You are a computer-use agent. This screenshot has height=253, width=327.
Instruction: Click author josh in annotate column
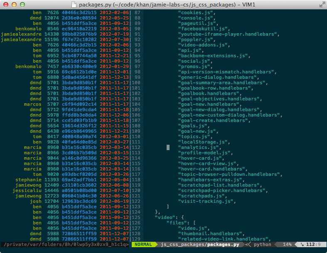pos(36,202)
